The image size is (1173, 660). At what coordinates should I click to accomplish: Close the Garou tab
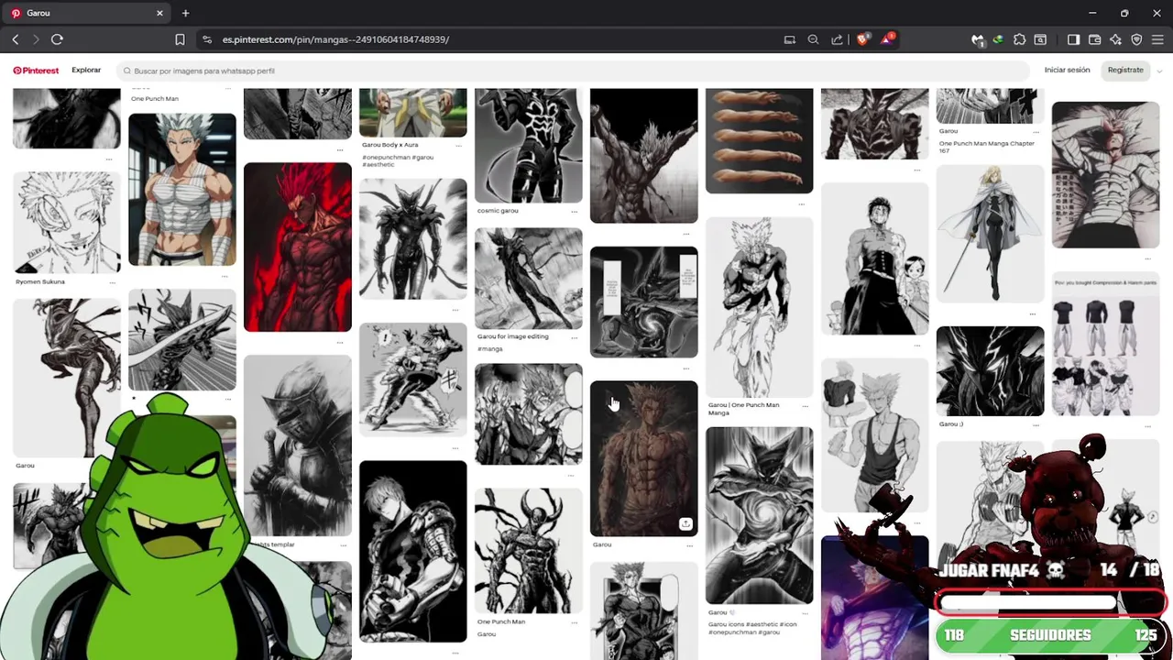pyautogui.click(x=159, y=13)
